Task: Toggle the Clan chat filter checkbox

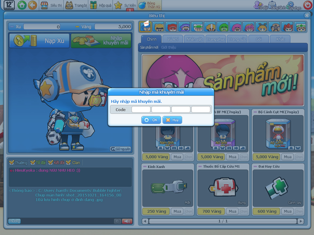Action: (x=68, y=163)
